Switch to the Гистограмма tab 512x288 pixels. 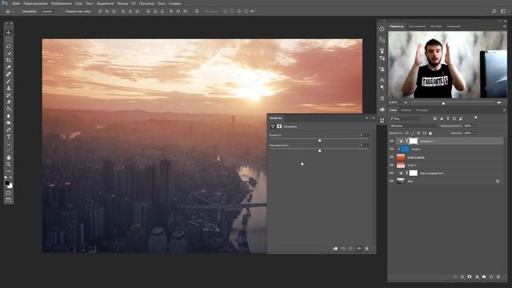pos(417,26)
